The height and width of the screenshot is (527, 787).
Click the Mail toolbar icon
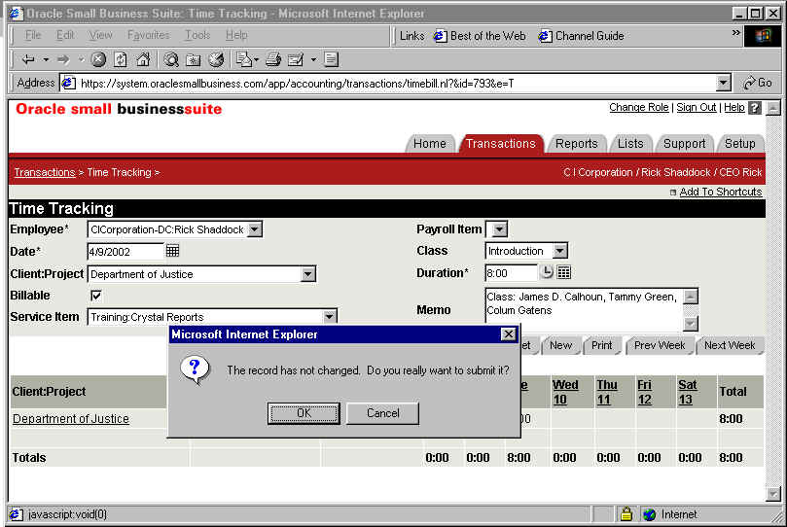click(x=244, y=59)
